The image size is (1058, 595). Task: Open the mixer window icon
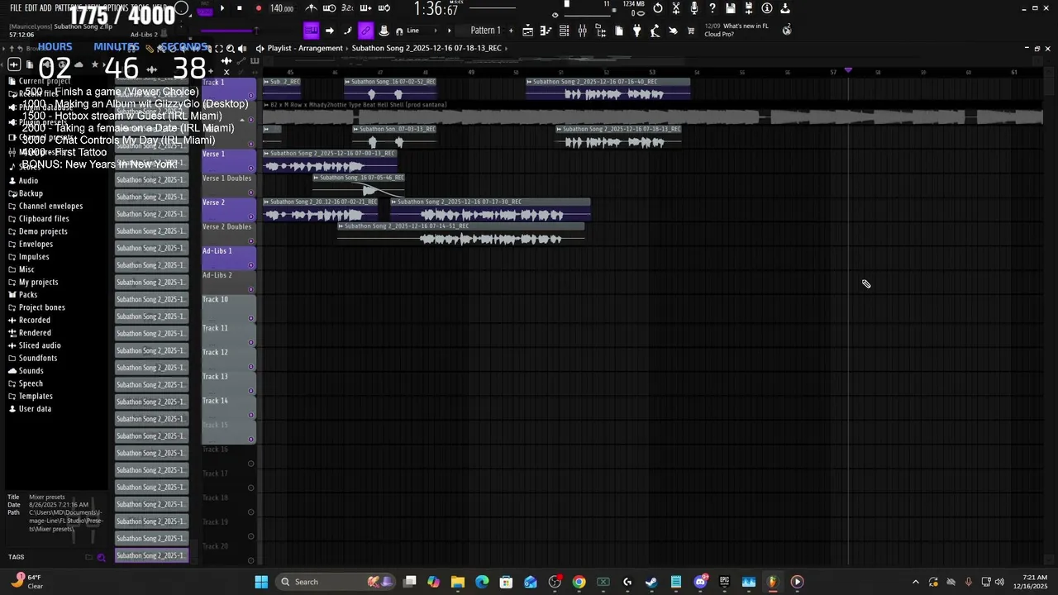click(x=582, y=31)
